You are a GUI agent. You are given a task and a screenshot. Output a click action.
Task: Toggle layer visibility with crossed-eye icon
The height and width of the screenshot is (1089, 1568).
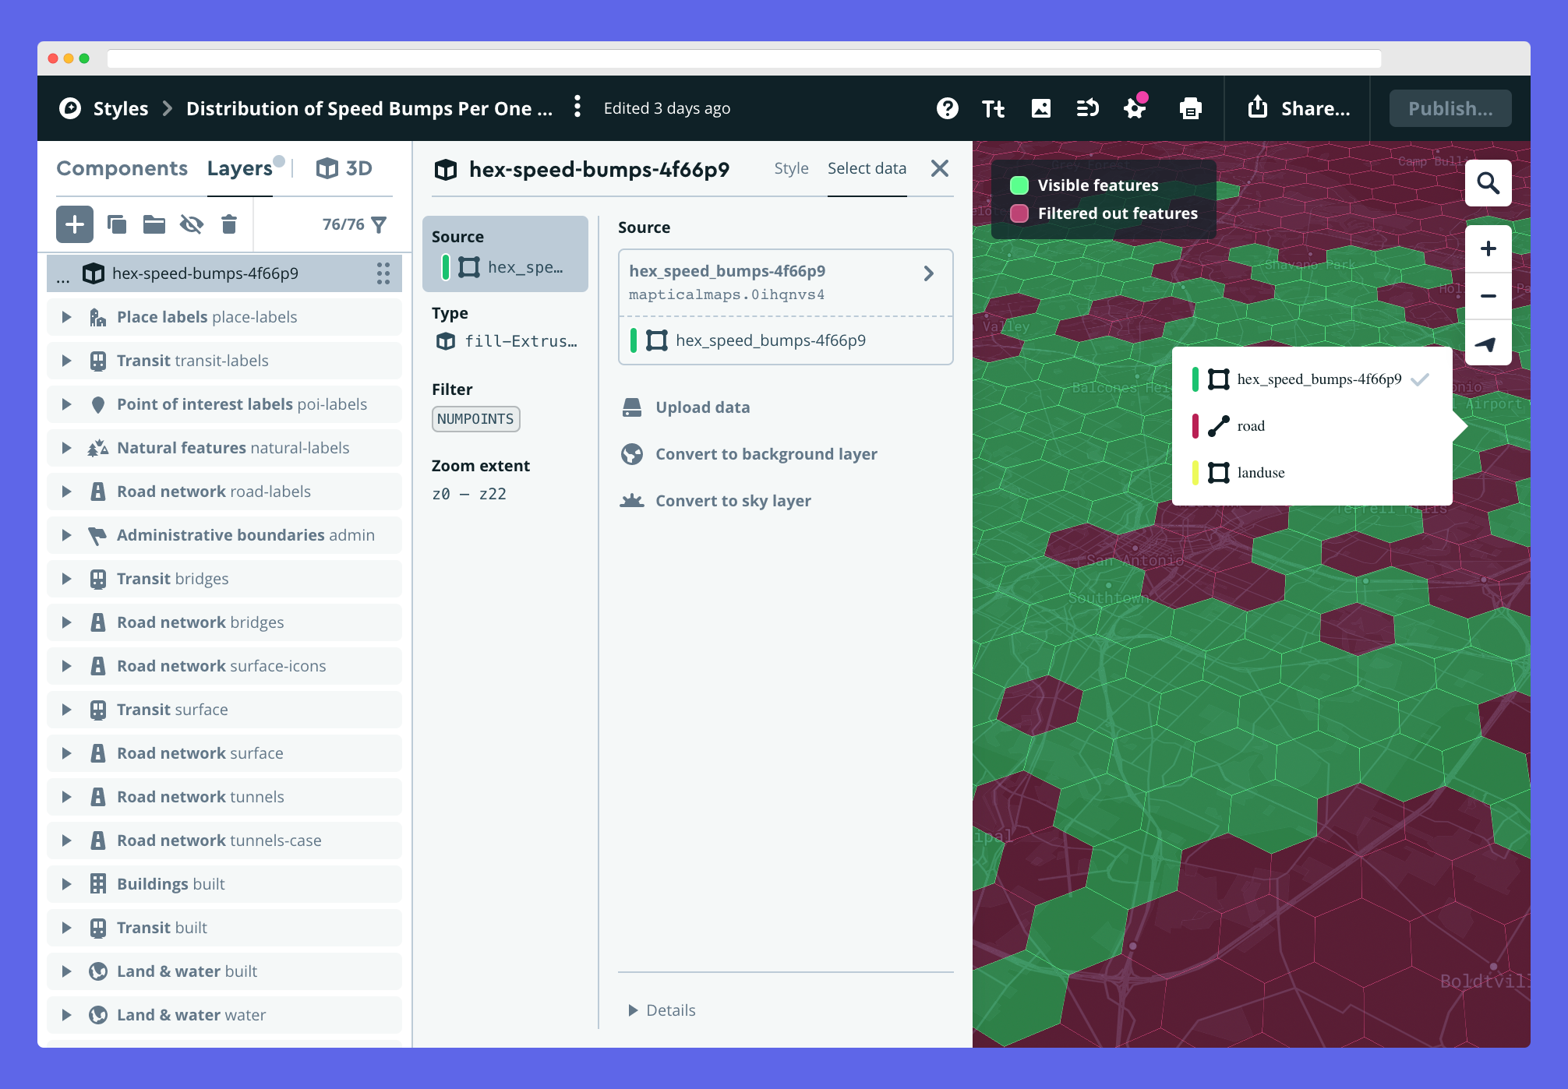(x=192, y=225)
